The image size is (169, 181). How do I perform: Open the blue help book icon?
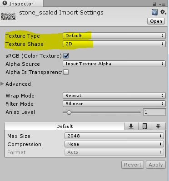tap(154, 12)
